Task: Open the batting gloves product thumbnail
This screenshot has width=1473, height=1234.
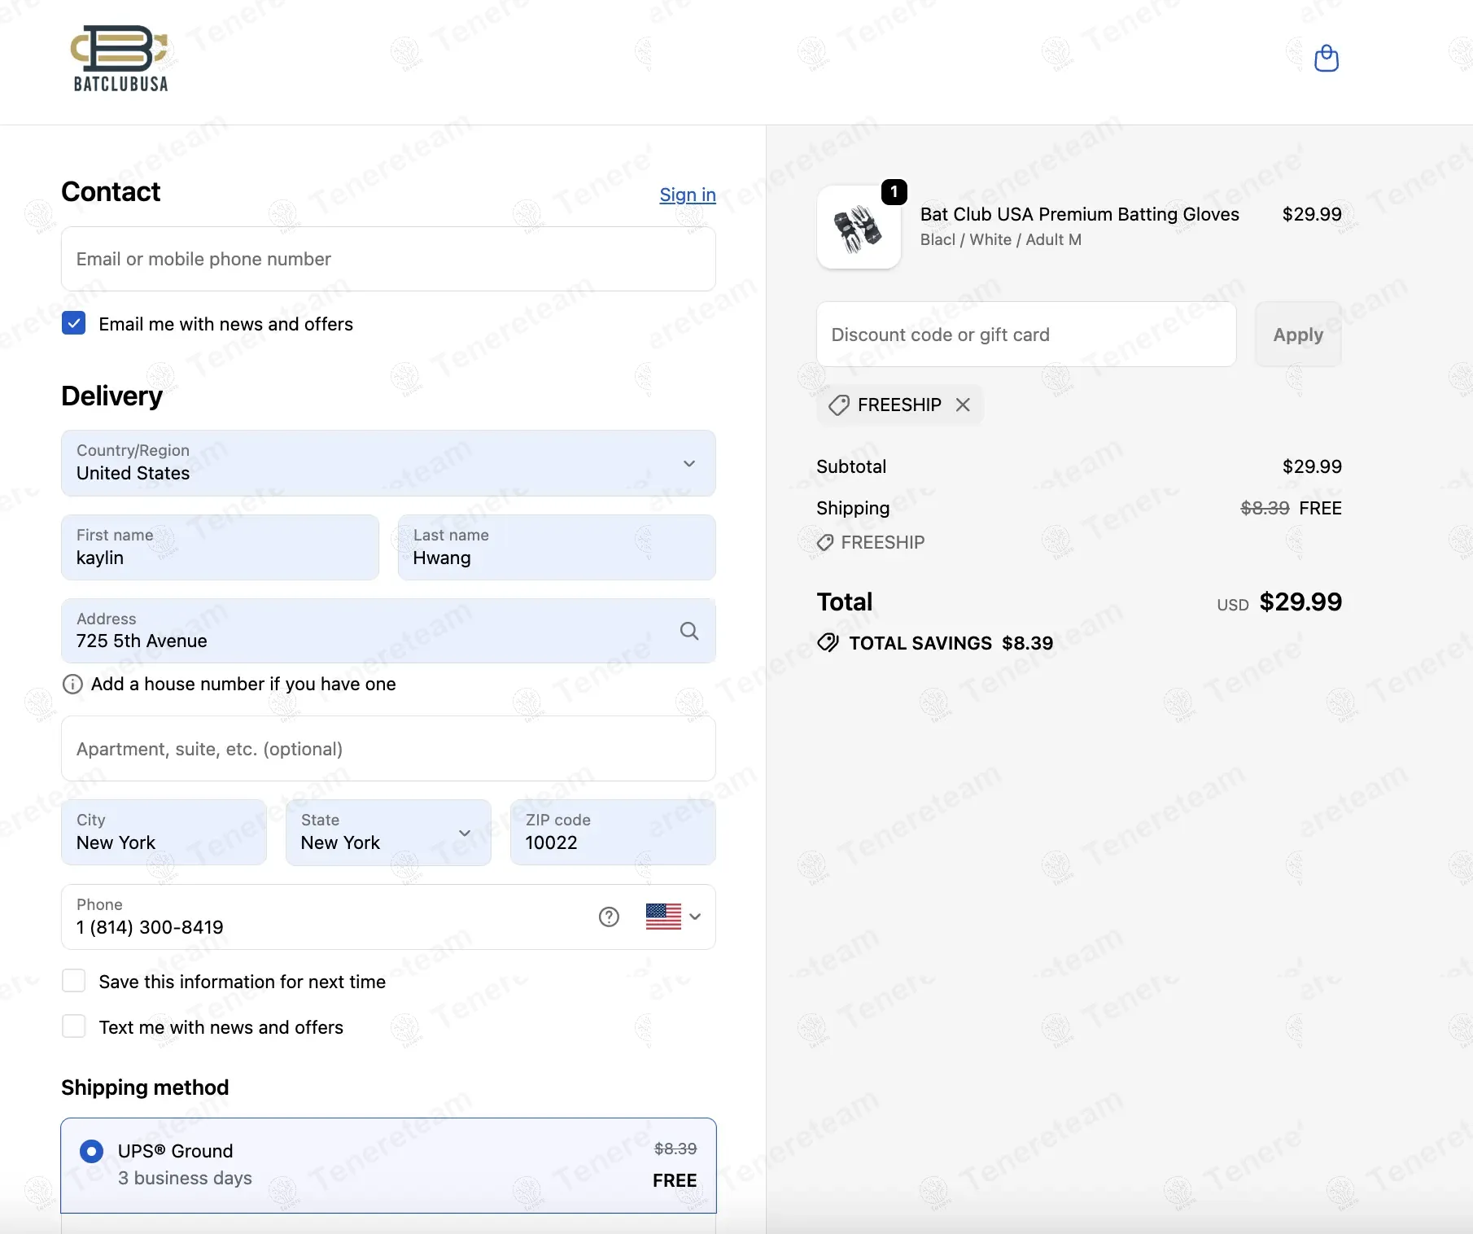Action: [x=859, y=227]
